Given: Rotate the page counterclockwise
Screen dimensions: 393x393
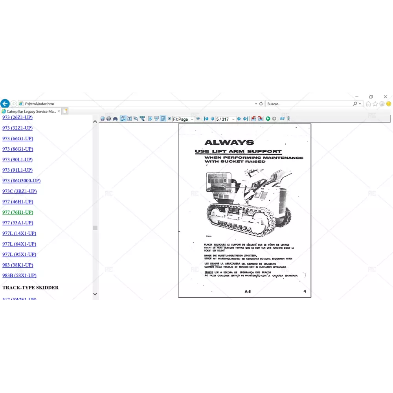Looking at the screenshot, I should [254, 119].
